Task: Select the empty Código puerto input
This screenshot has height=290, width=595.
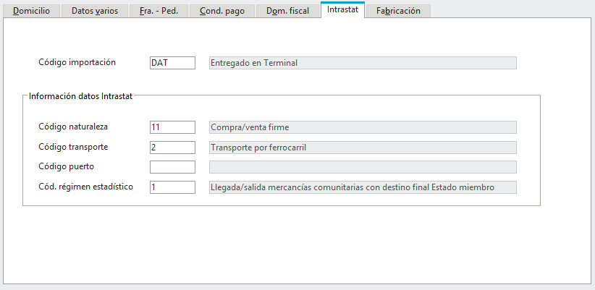Action: 172,168
